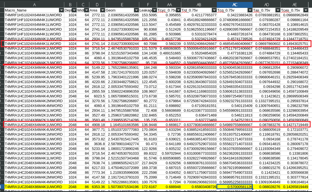Click the active cell showing 0.57000581126

(234, 187)
